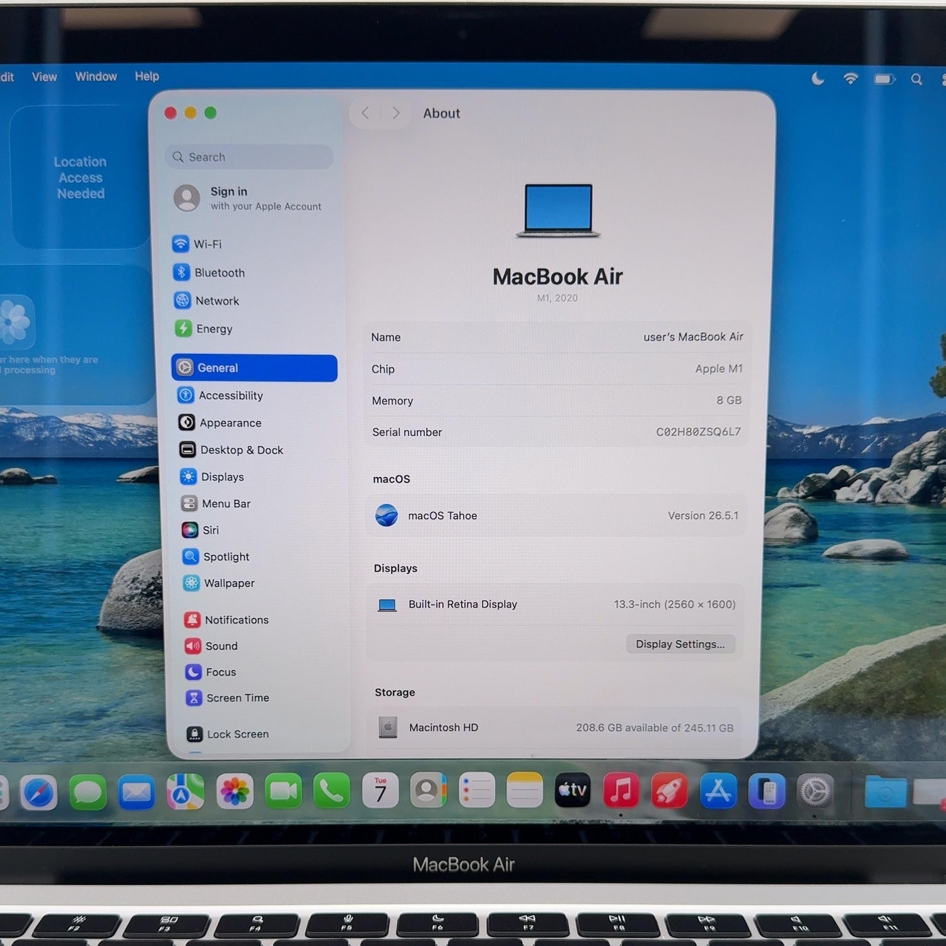This screenshot has width=946, height=946.
Task: Go back with the left chevron
Action: click(x=365, y=114)
